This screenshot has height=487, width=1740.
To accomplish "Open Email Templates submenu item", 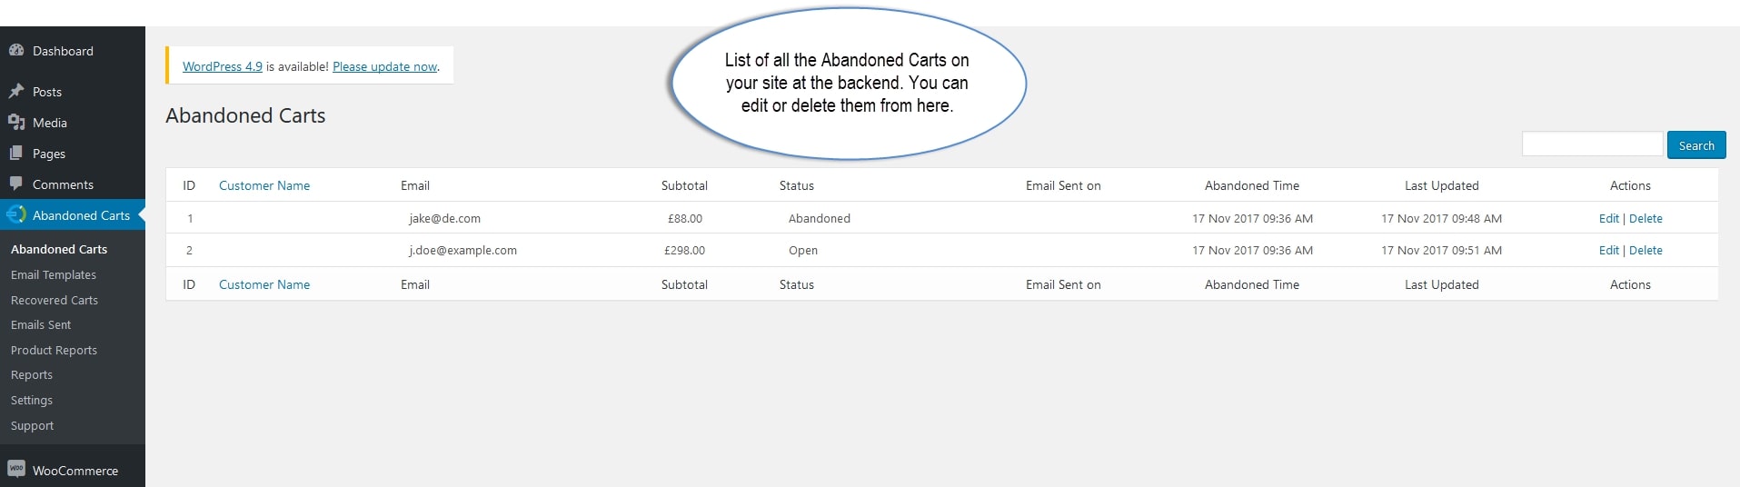I will click(54, 274).
